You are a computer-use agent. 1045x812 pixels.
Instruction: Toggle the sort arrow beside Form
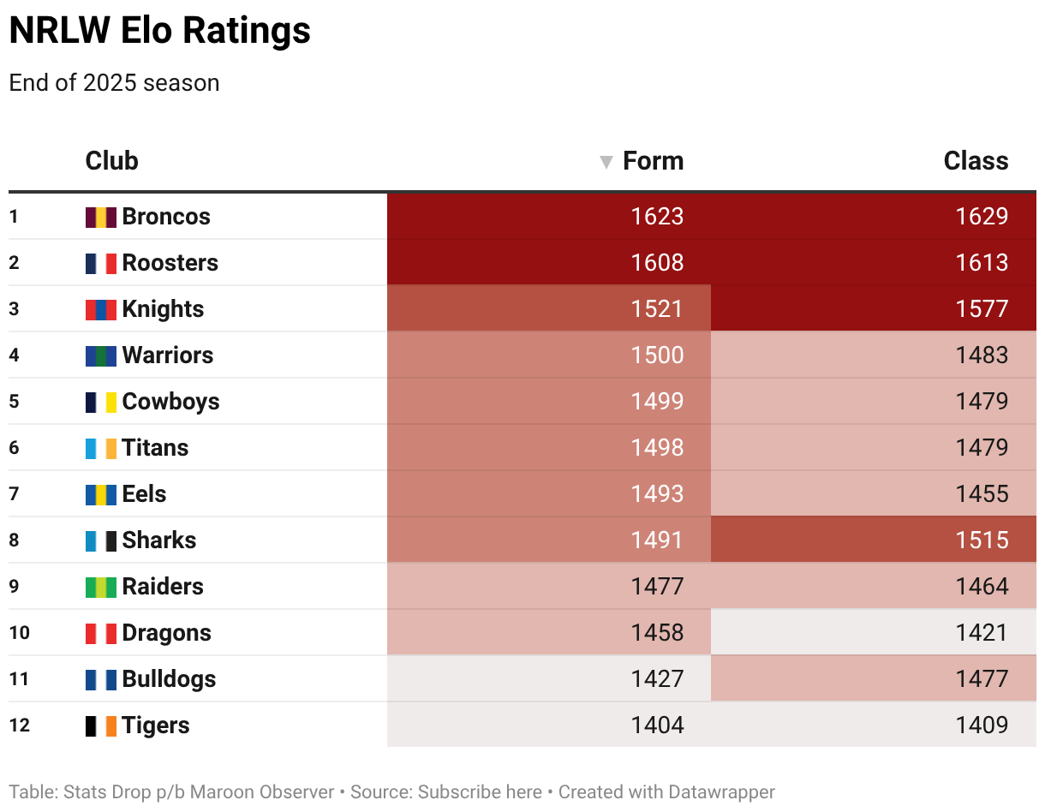[606, 162]
